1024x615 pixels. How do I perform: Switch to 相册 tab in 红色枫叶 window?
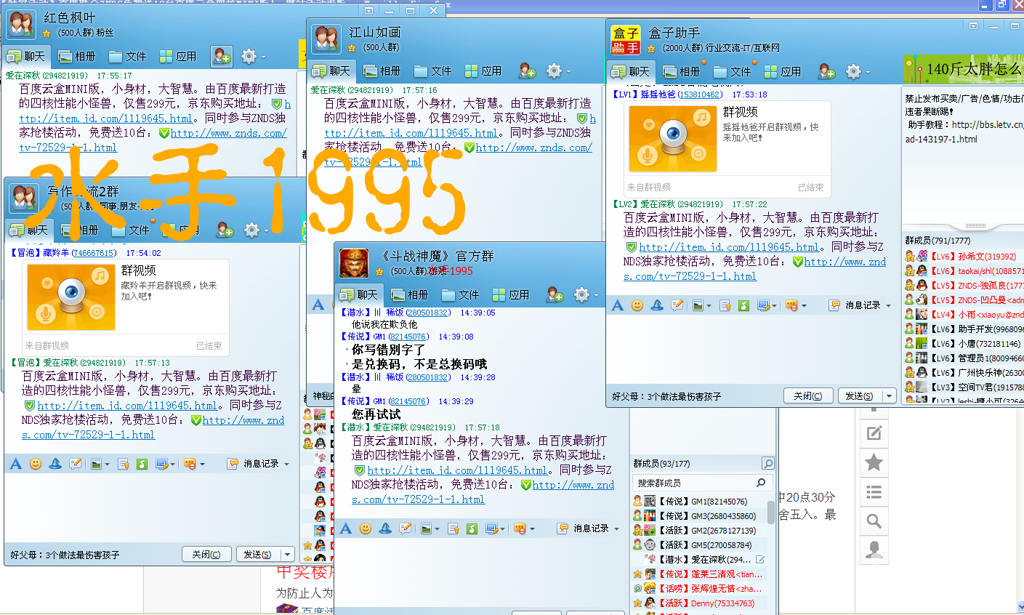76,56
